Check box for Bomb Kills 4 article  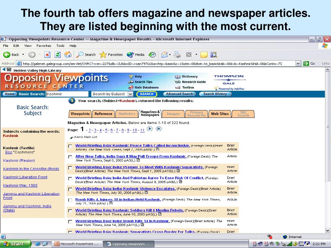70,200
